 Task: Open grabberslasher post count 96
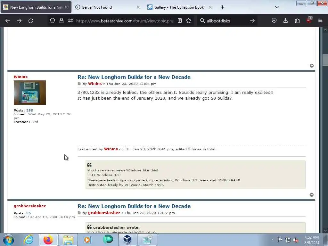click(x=29, y=213)
